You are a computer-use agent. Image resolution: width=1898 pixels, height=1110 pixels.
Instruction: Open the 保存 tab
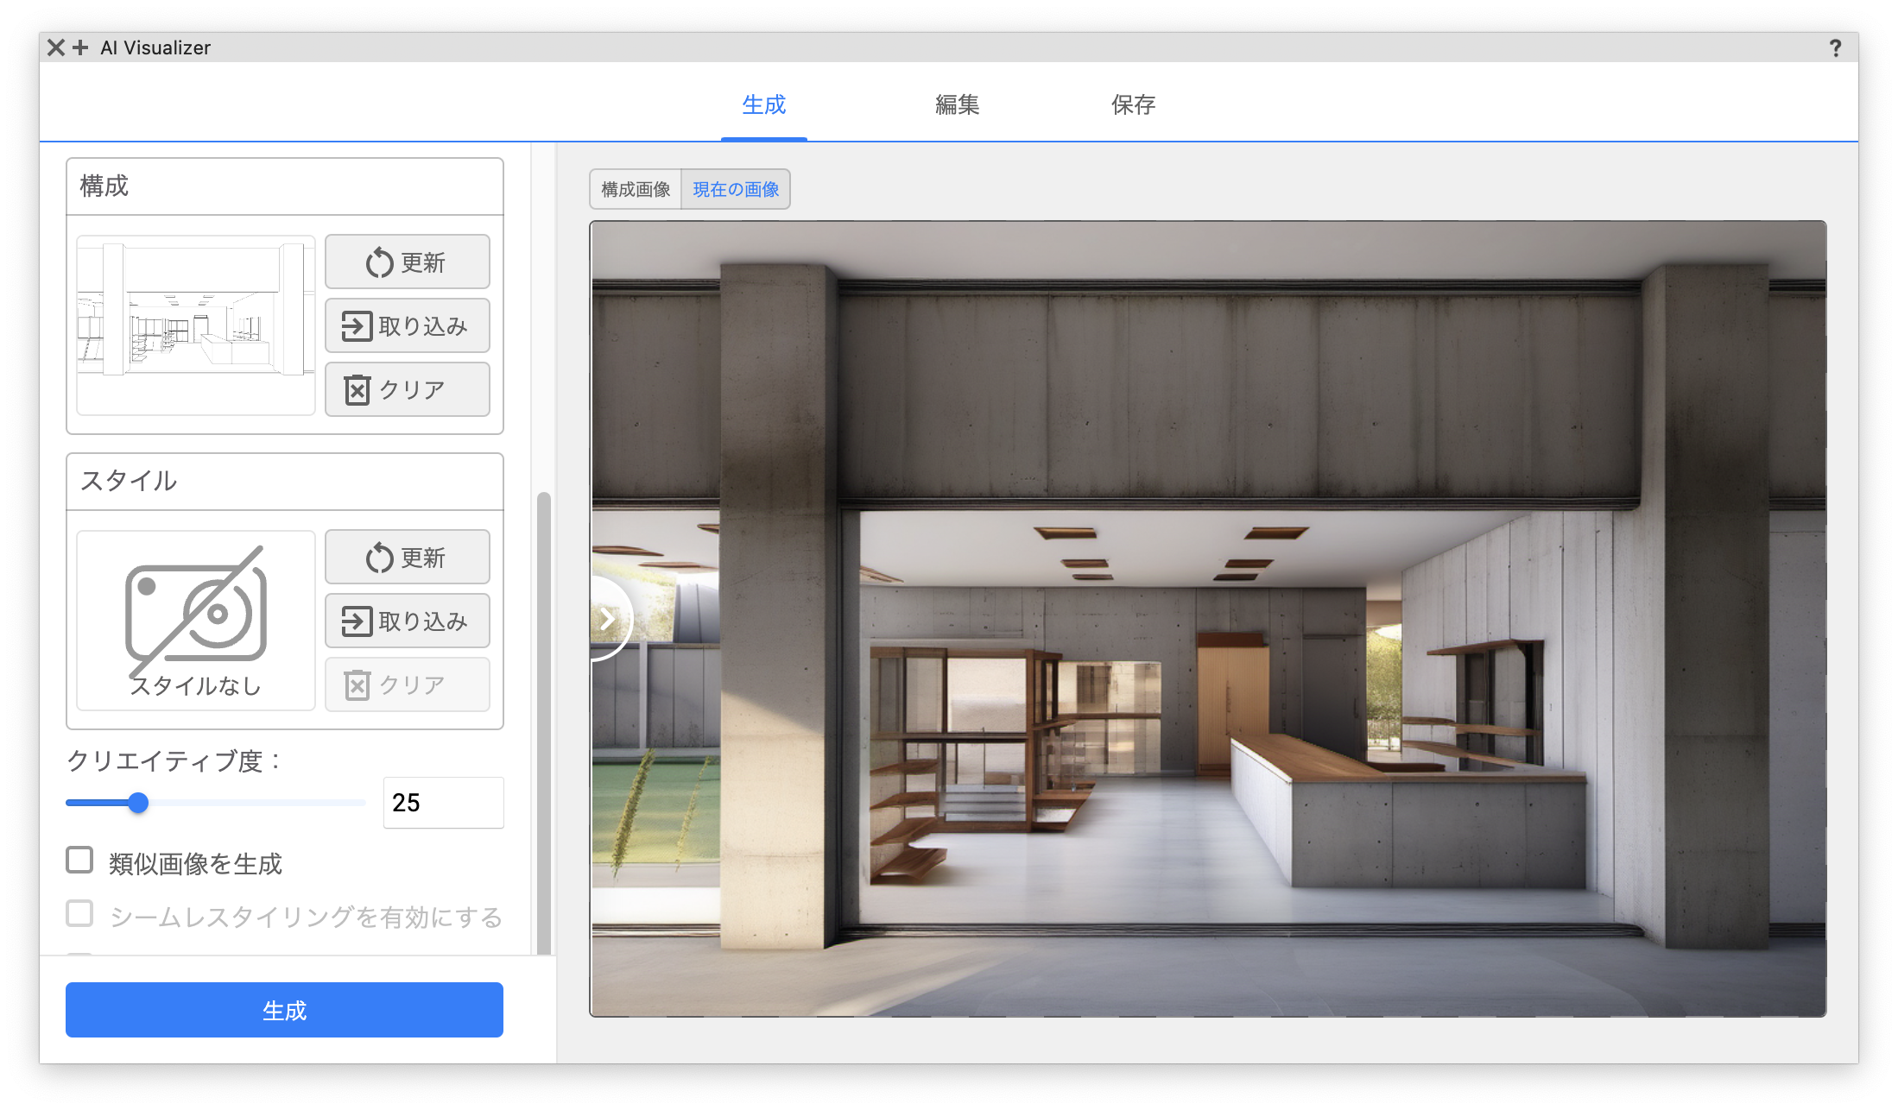tap(1133, 104)
